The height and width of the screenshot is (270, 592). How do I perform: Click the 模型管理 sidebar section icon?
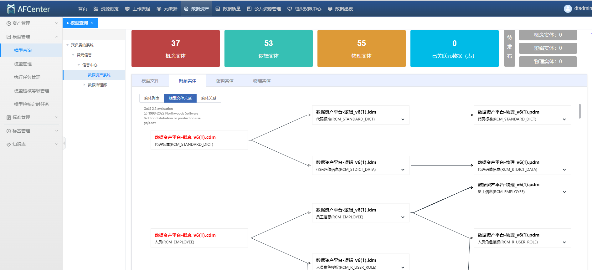9,37
